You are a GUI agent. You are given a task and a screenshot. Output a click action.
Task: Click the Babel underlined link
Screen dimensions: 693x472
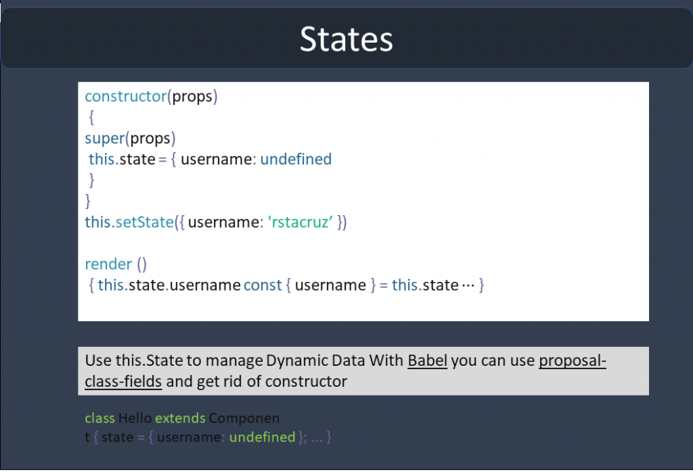[x=427, y=360]
